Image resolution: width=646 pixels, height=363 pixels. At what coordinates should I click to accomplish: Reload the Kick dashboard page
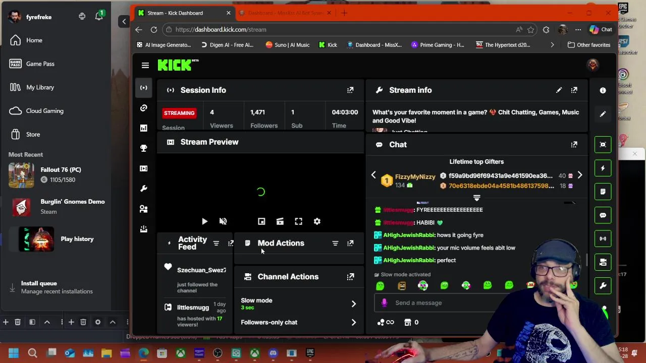pyautogui.click(x=154, y=30)
